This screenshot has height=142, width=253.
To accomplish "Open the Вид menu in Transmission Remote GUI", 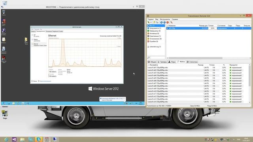I will pos(157,19).
